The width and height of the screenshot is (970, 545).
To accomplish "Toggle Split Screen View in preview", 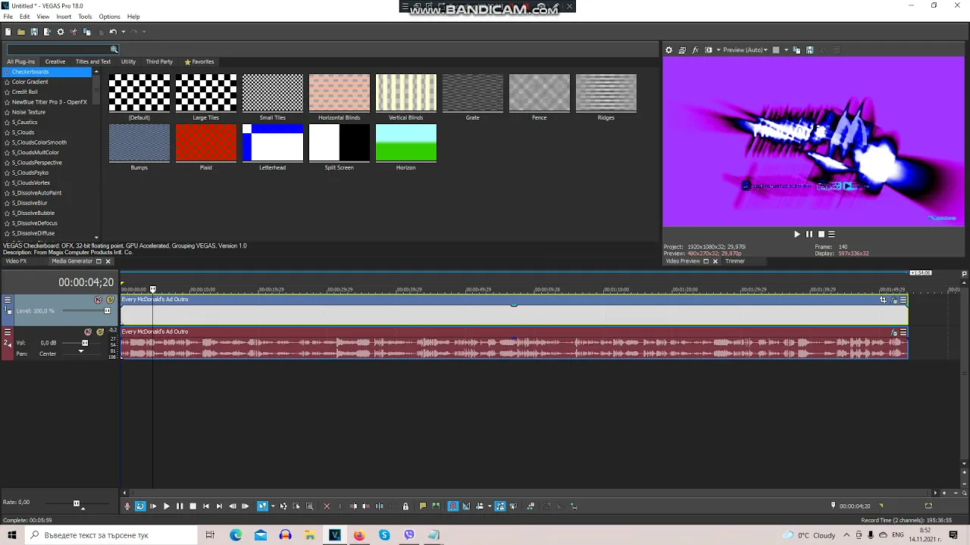I will click(709, 50).
